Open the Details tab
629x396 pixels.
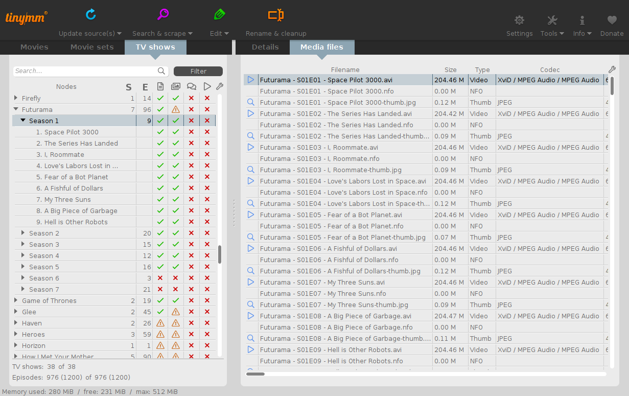coord(265,47)
